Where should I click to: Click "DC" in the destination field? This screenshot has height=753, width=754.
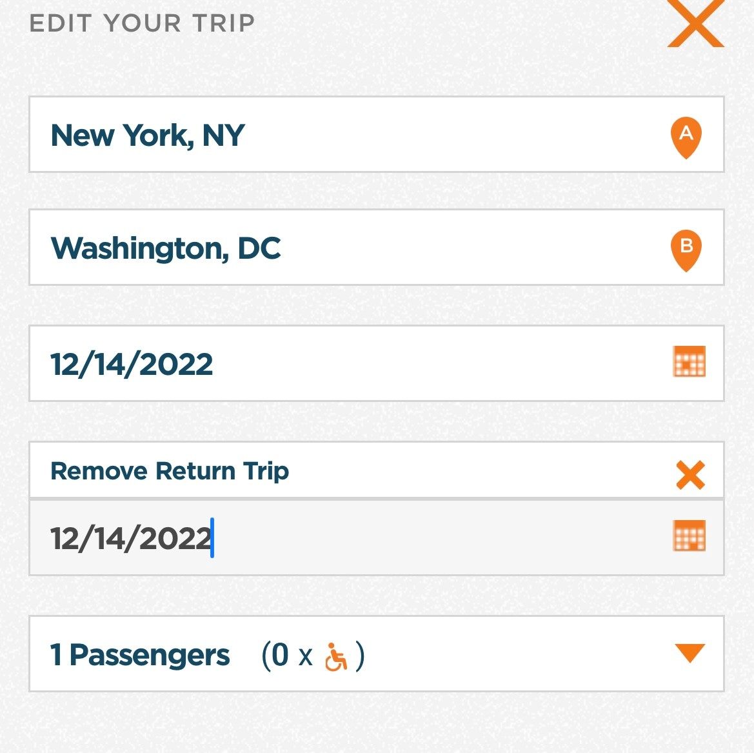[259, 248]
